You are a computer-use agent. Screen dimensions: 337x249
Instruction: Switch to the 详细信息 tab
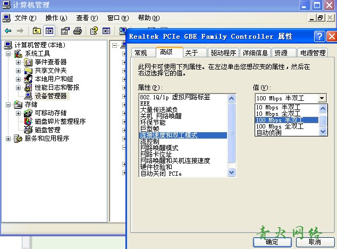click(255, 53)
